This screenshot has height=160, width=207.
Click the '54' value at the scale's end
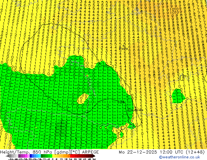(x=94, y=159)
